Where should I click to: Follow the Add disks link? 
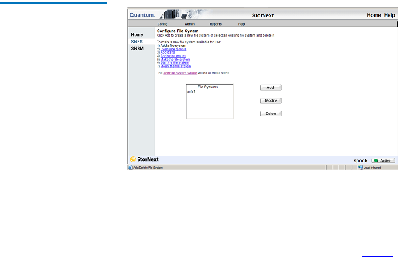coord(167,52)
